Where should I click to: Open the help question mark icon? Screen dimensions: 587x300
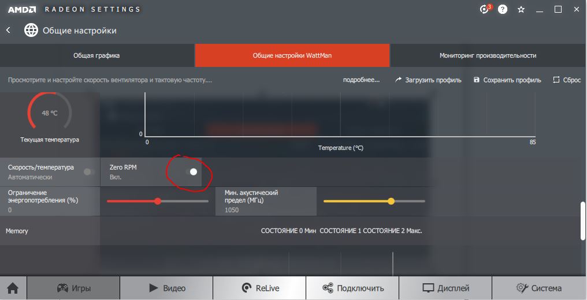pyautogui.click(x=503, y=9)
